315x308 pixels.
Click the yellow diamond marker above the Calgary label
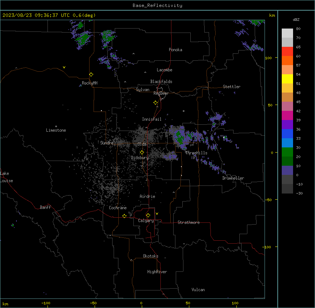148,215
